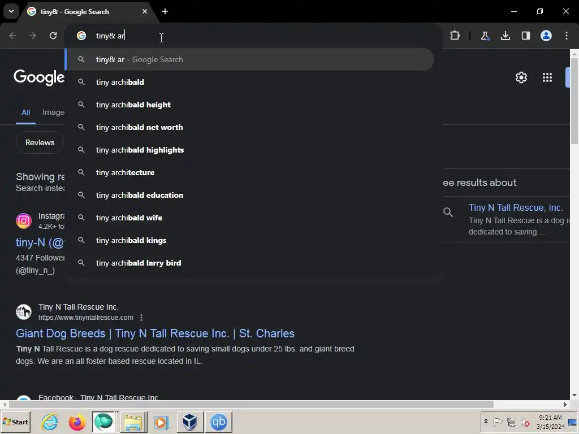Click the network tray icon
579x434 pixels.
[x=511, y=422]
